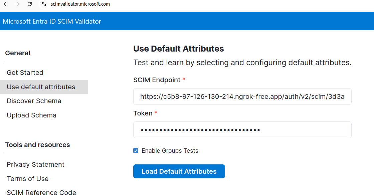This screenshot has height=195, width=374.
Task: Click into the SCIM Endpoint field
Action: point(242,97)
